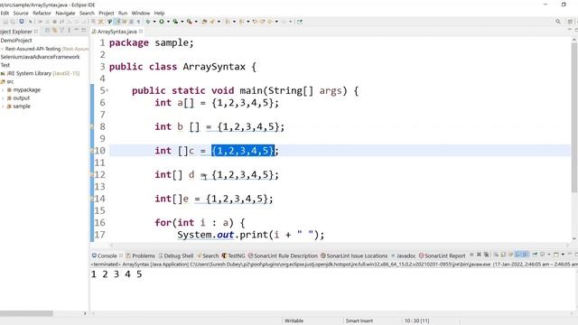Screen dimensions: 578x325
Task: Open Project Explorer view menu dots icon
Action: (69, 30)
